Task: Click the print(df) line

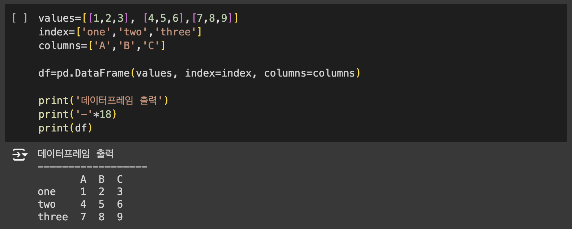Action: [x=65, y=128]
